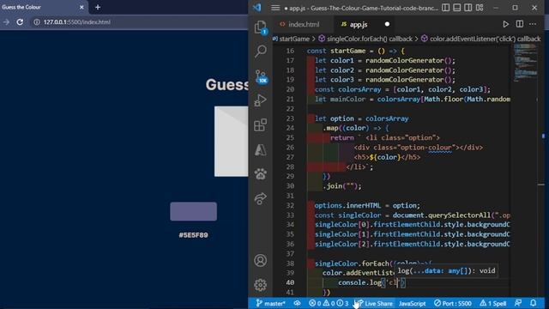Click line number 23 in the gutter
The height and width of the screenshot is (309, 549).
coord(290,118)
